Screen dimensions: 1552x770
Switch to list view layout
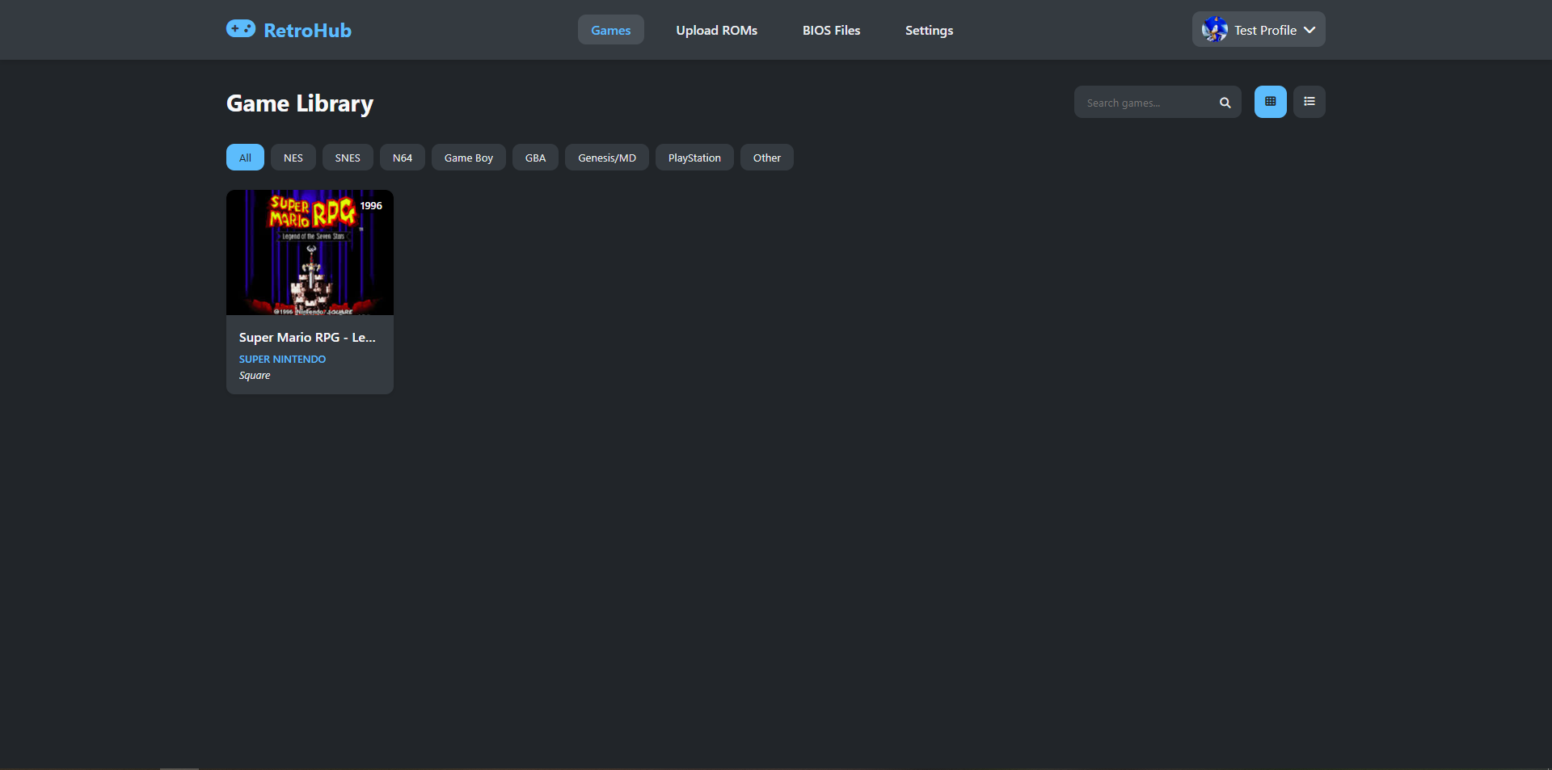[x=1309, y=102]
